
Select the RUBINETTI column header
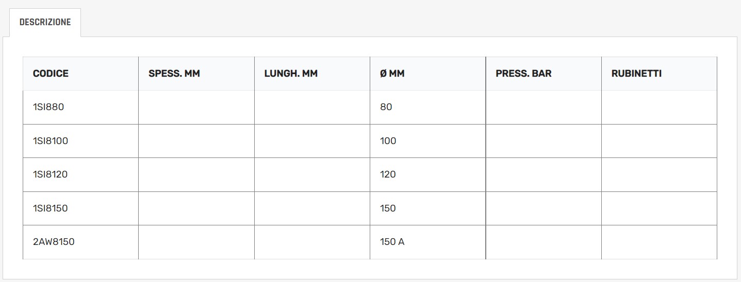(636, 74)
